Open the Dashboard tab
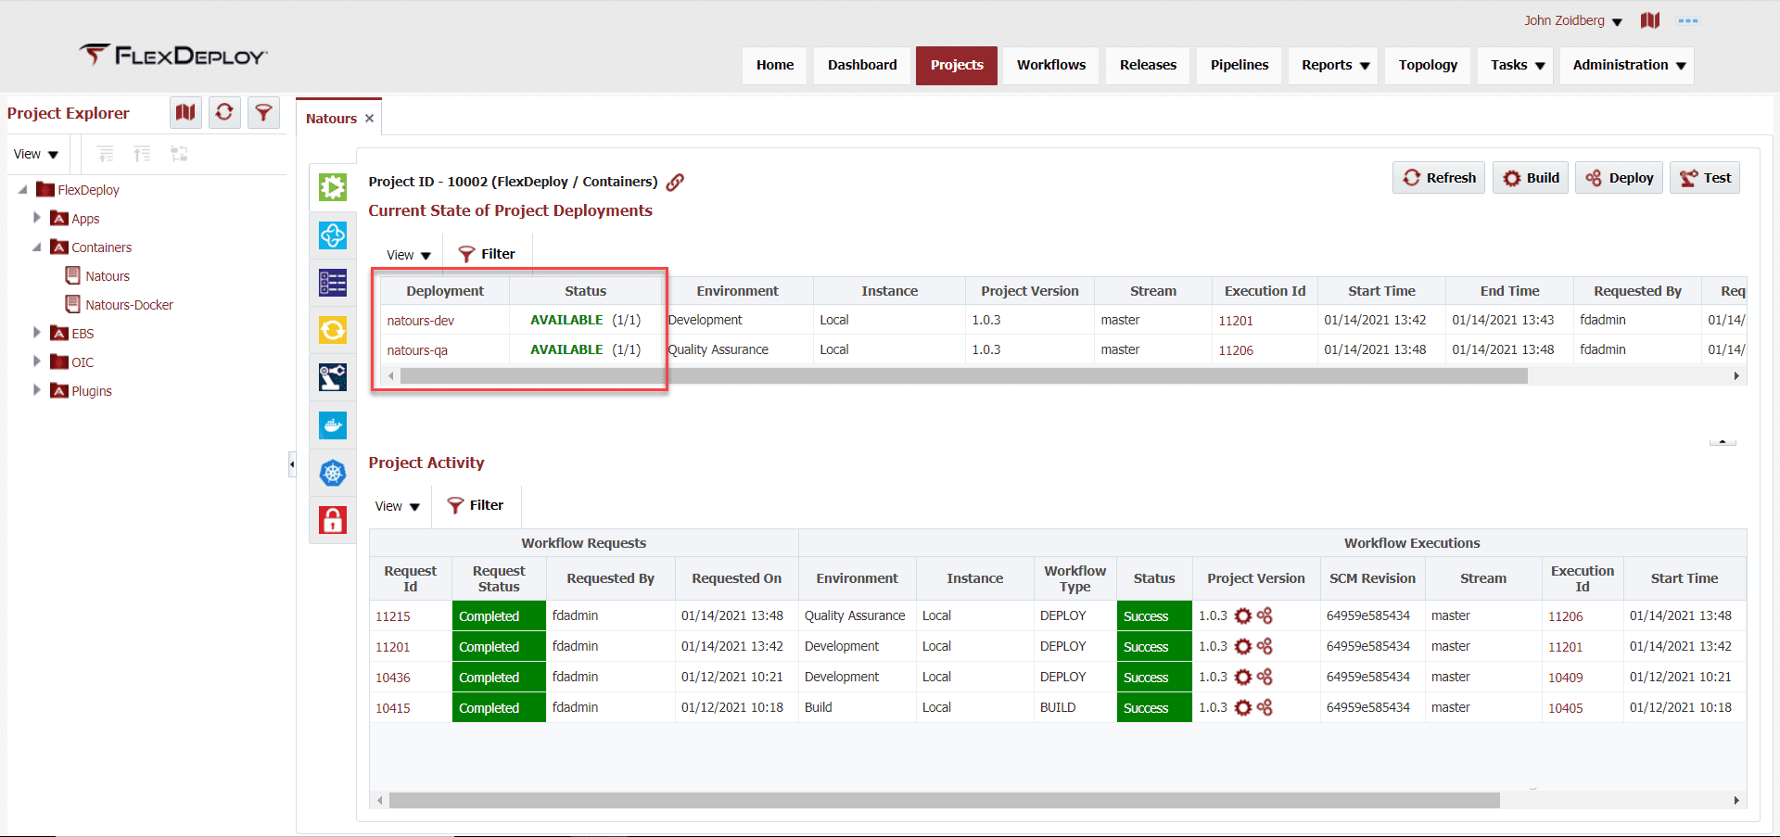The image size is (1780, 837). coord(862,65)
